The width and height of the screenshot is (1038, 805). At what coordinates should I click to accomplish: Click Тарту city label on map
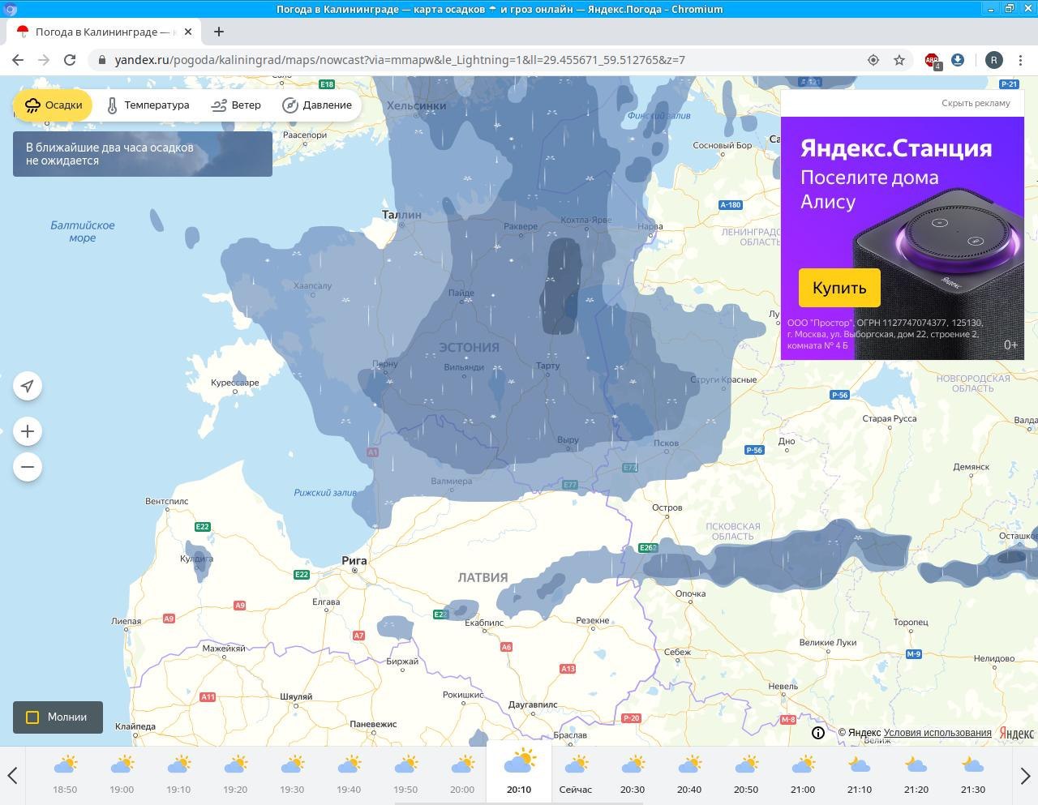point(547,366)
